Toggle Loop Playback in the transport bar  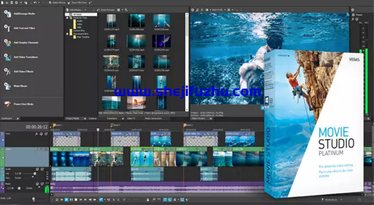(x=57, y=200)
